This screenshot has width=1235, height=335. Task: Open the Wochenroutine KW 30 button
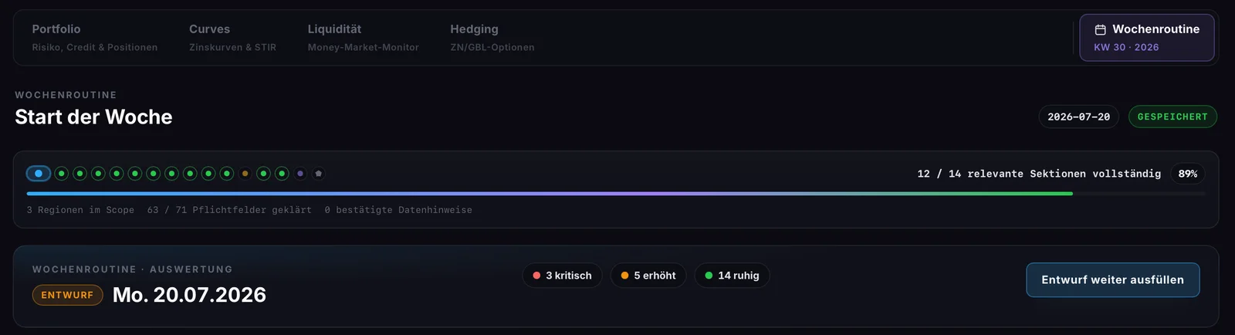click(1146, 38)
